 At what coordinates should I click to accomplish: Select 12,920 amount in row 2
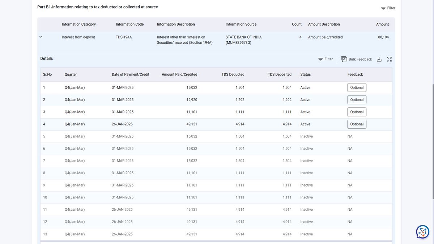(x=192, y=100)
